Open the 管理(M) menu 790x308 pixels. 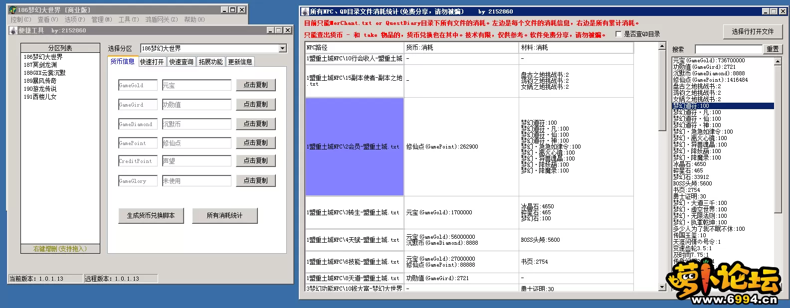[102, 19]
